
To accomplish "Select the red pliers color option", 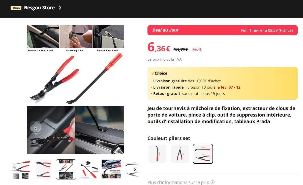I will (x=180, y=154).
